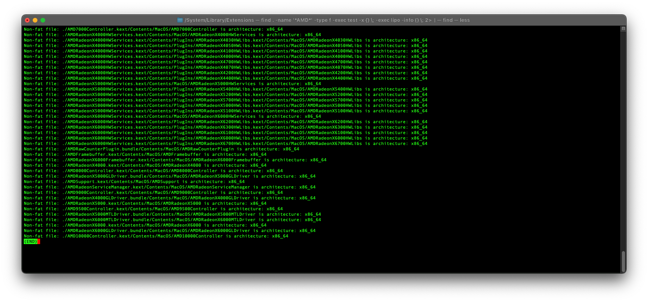Select the AMDRadeonX6000MTLDriver.bundle line
This screenshot has width=648, height=302.
172,220
